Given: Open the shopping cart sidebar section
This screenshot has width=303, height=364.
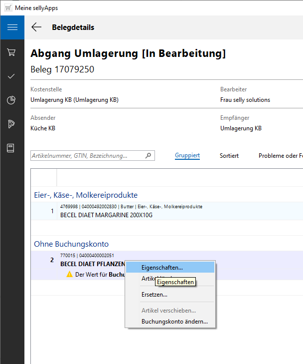Looking at the screenshot, I should click(x=11, y=52).
